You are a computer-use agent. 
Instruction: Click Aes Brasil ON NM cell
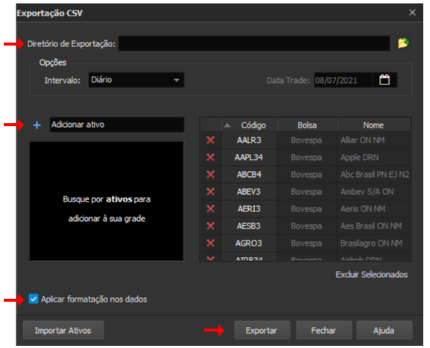(373, 226)
